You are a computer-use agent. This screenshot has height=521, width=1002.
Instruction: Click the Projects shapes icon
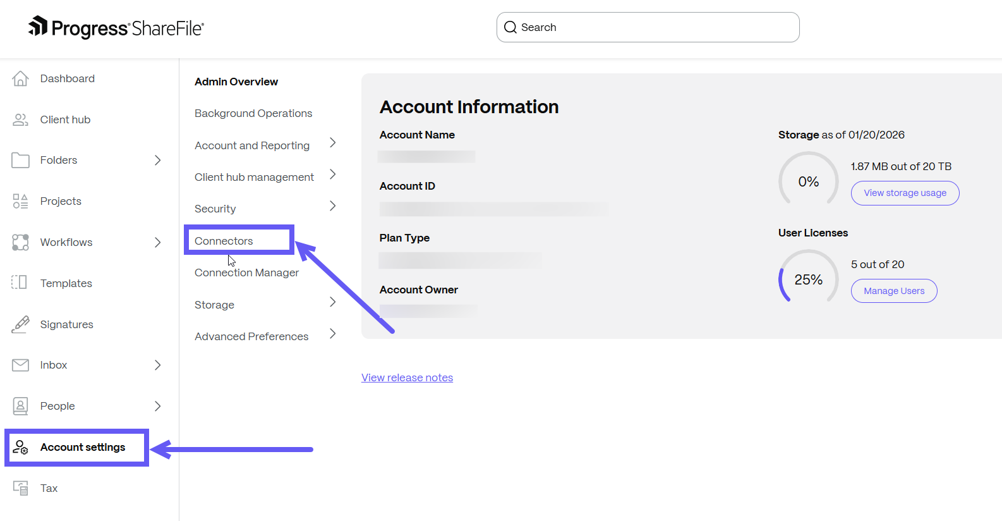20,201
